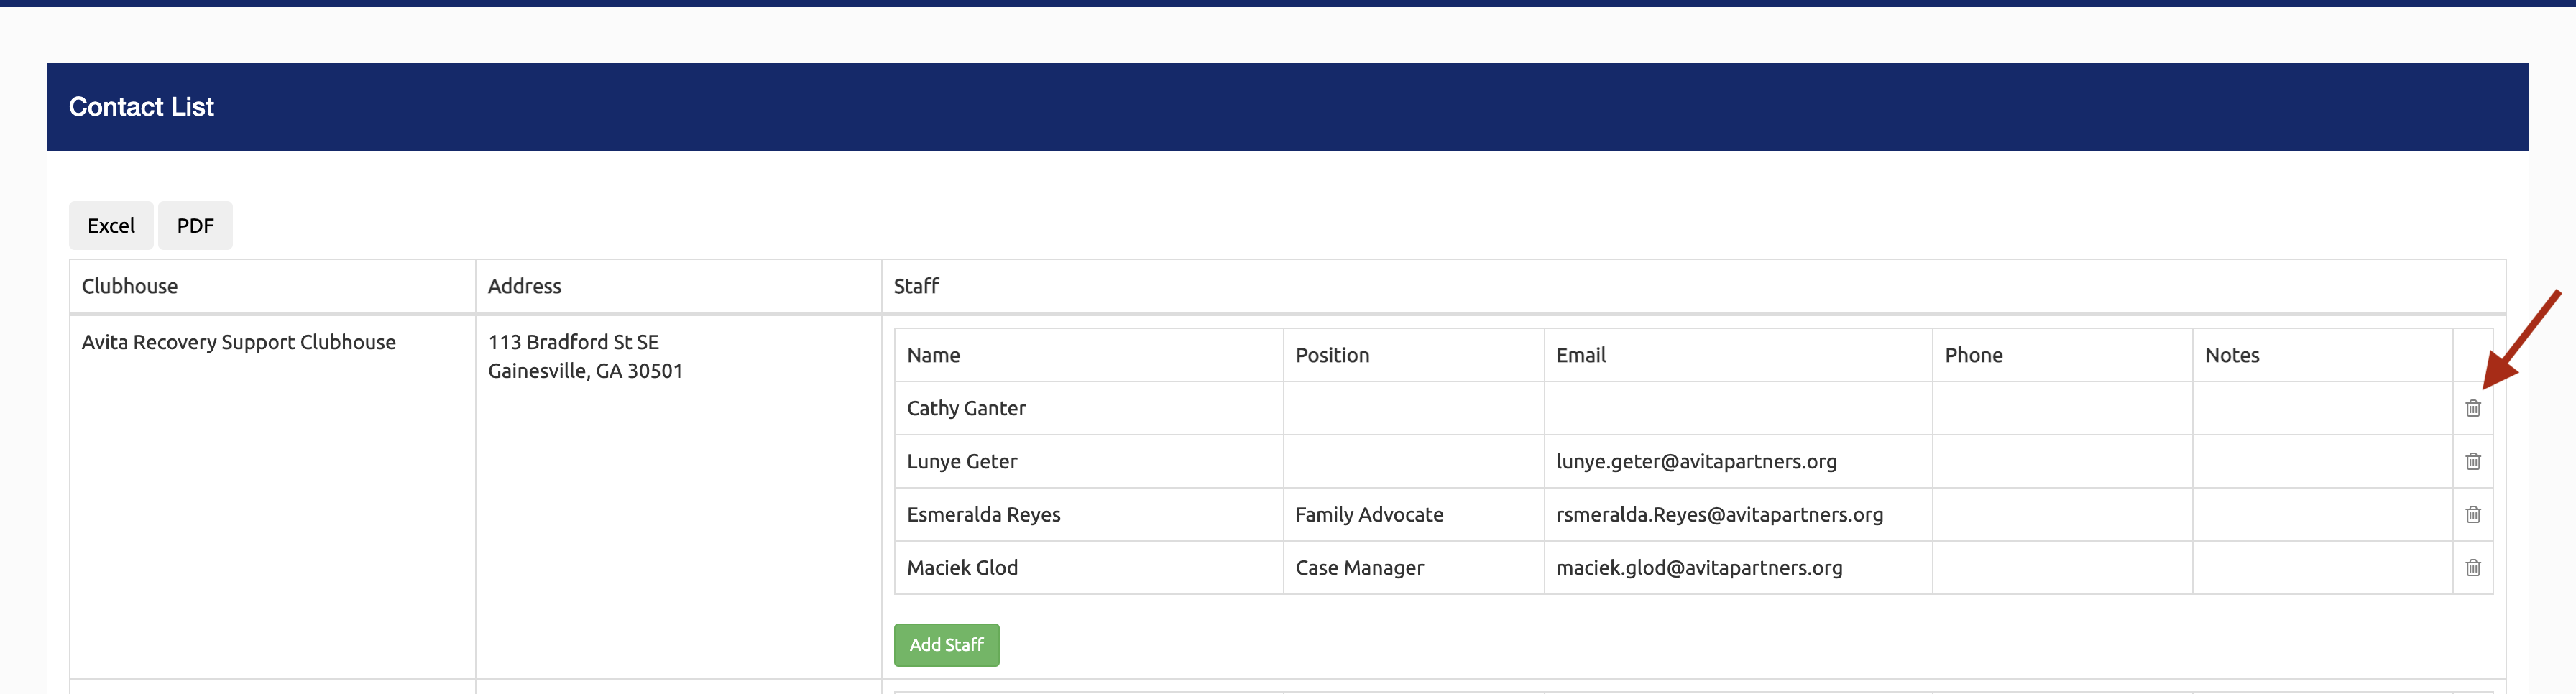Image resolution: width=2576 pixels, height=694 pixels.
Task: Export contact list to Excel
Action: (x=111, y=226)
